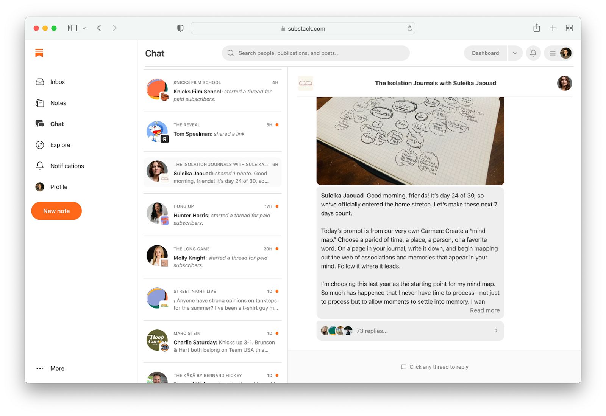Show Safari tab overview grid
The height and width of the screenshot is (416, 606).
point(569,28)
